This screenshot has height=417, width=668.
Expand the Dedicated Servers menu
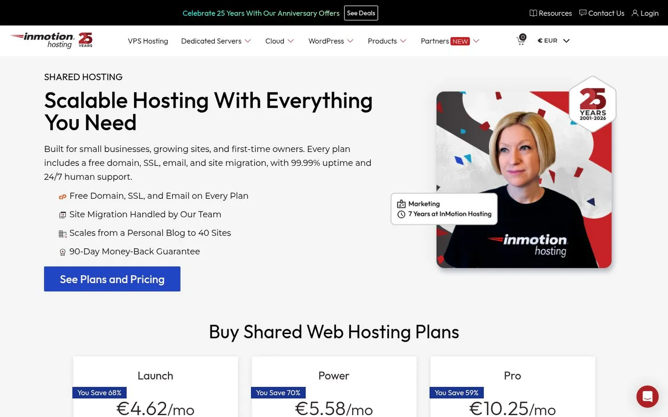pos(216,41)
